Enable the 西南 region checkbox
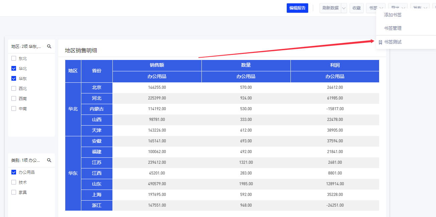Viewport: 436px width, 217px height. coord(14,98)
